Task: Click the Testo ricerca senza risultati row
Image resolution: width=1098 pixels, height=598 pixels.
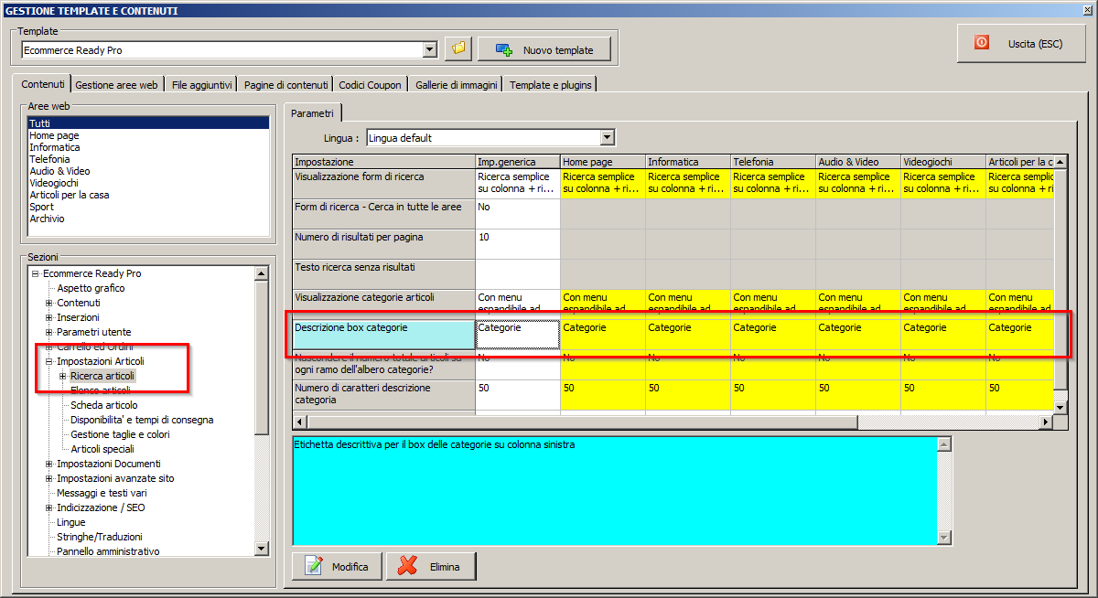Action: (383, 274)
